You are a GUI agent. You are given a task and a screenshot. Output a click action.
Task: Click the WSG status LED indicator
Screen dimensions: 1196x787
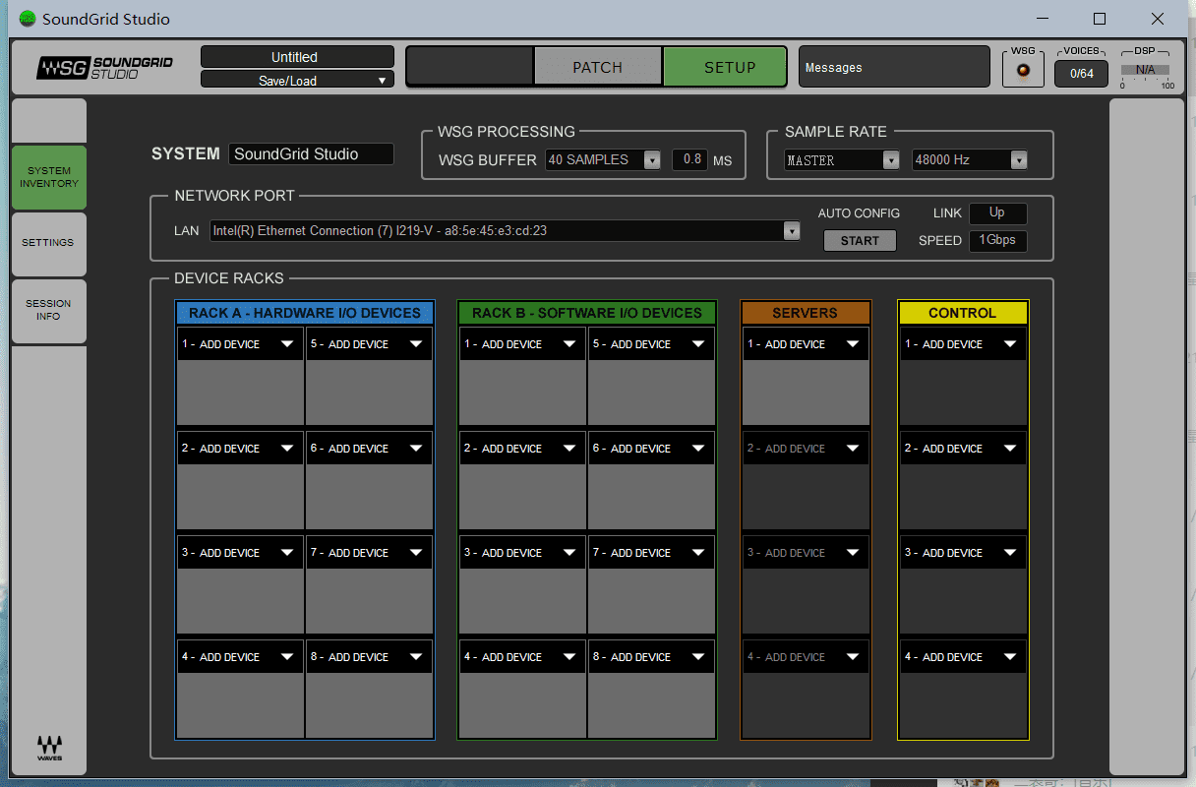click(x=1023, y=72)
